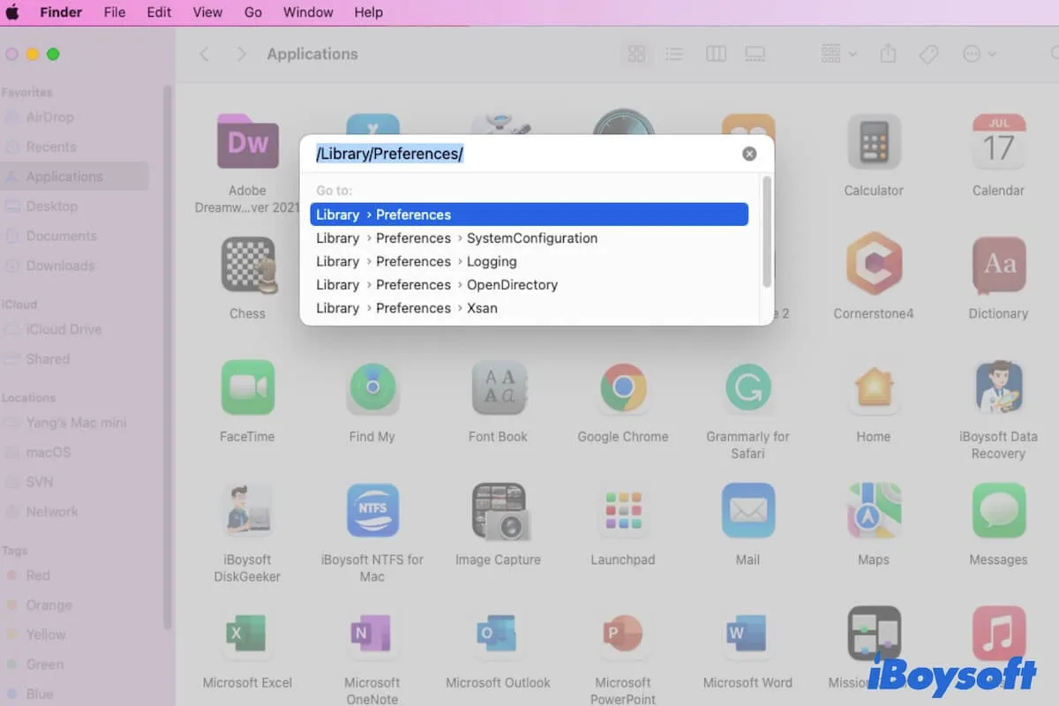Open Microsoft OneNote app icon

pos(372,633)
